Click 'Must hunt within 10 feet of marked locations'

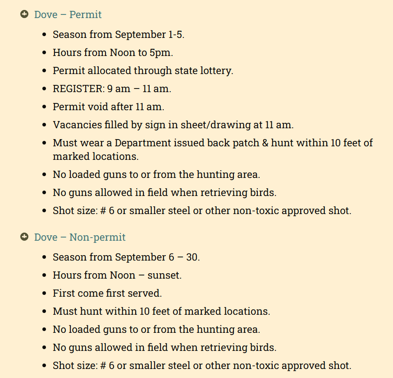(161, 311)
